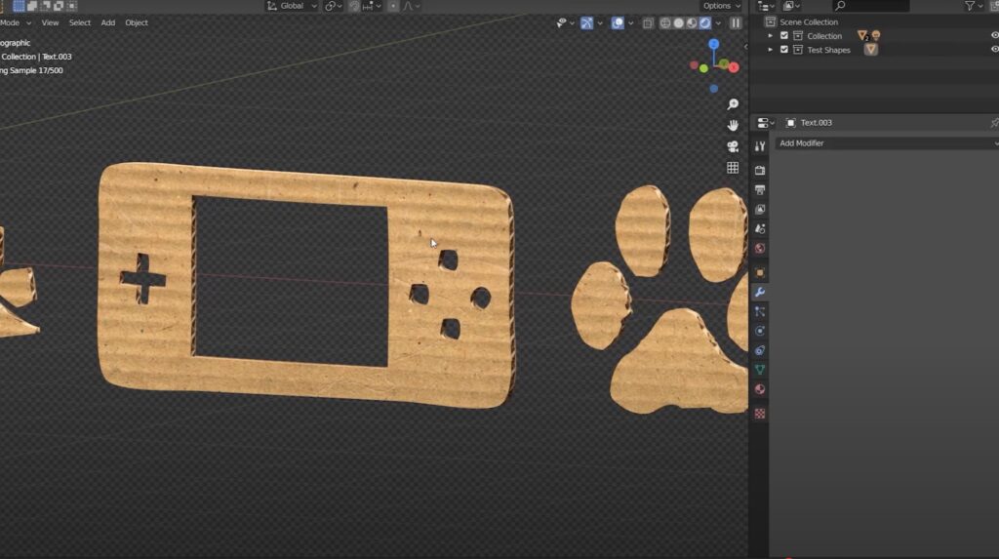Hide Test Shapes with its eye icon
The height and width of the screenshot is (559, 999).
tap(994, 49)
